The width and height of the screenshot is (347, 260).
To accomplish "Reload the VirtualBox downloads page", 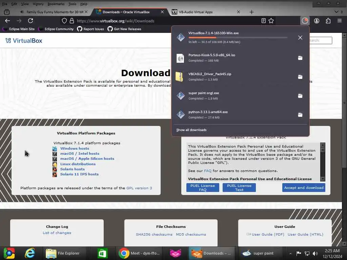I will [30, 21].
